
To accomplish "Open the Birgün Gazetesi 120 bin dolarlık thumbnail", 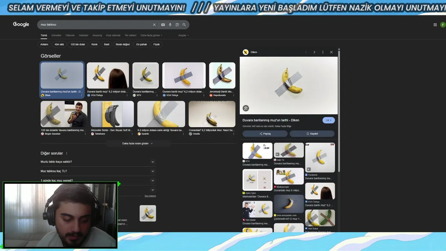I will (x=64, y=114).
